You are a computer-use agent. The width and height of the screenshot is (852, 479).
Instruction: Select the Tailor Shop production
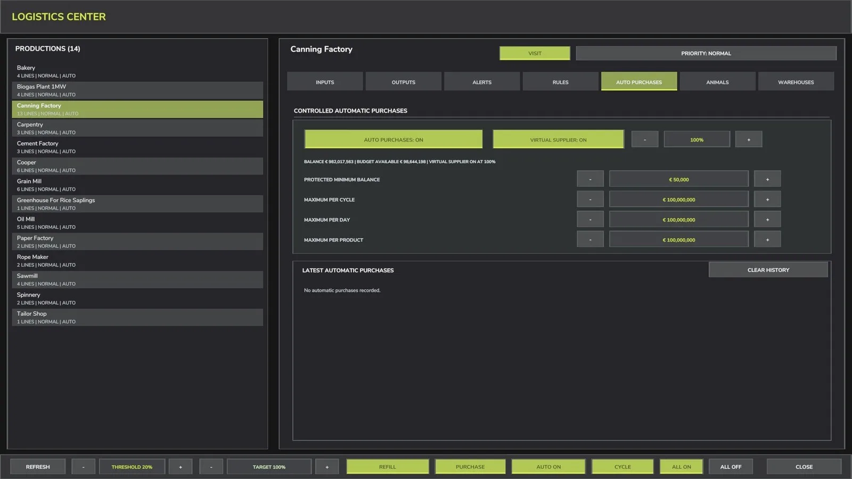(137, 317)
